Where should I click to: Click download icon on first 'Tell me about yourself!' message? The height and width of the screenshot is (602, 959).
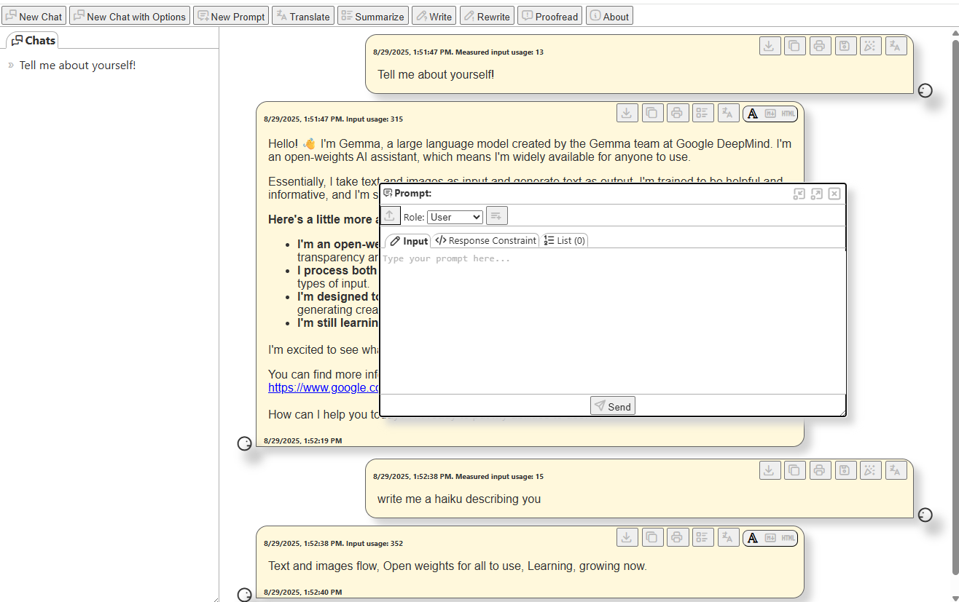coord(769,46)
